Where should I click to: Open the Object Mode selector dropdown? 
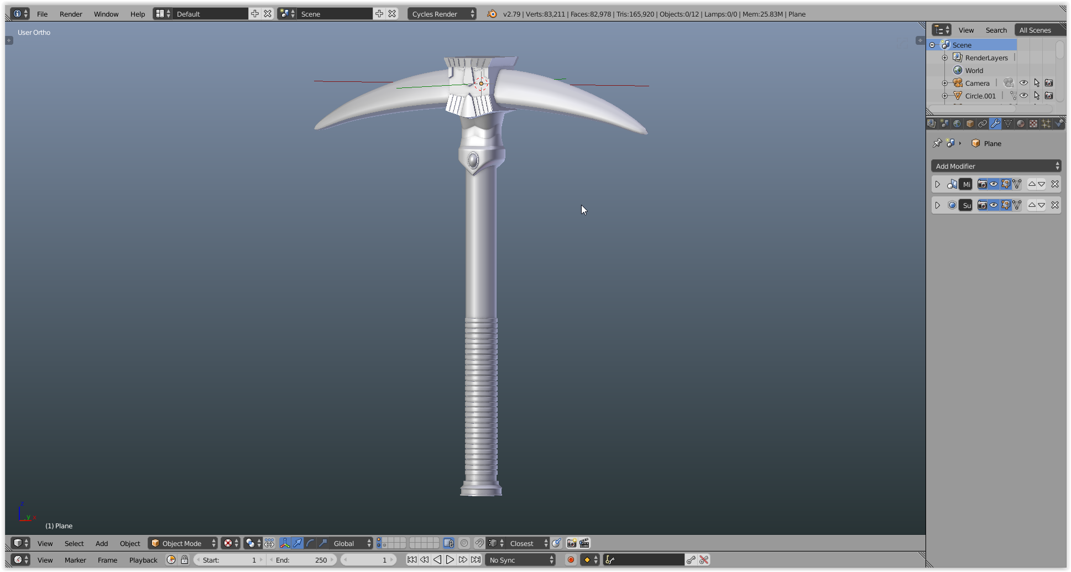[183, 543]
